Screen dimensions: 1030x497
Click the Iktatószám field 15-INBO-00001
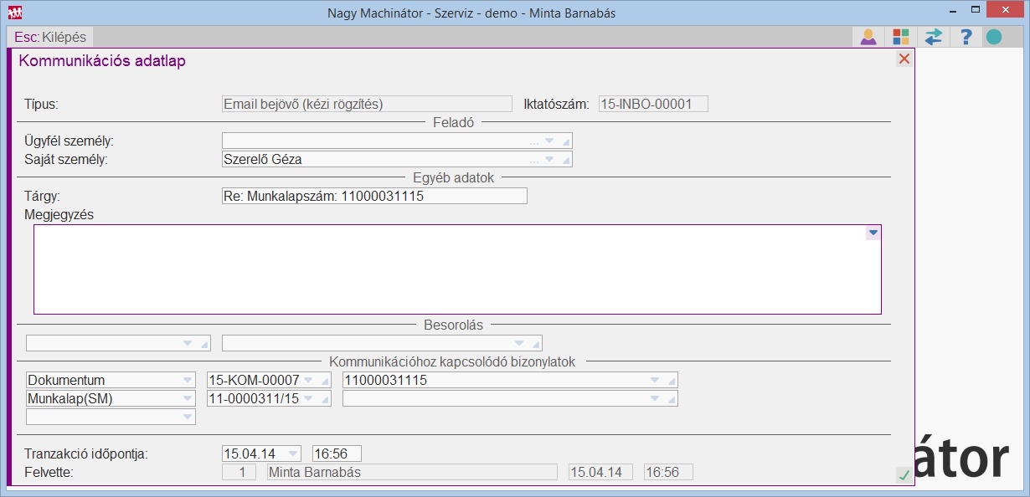653,104
